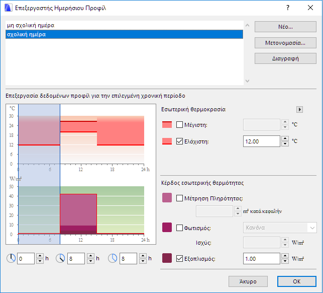Click the start-time clock icon showing 0 h
Viewport: 323px width, 293px height.
[11, 258]
